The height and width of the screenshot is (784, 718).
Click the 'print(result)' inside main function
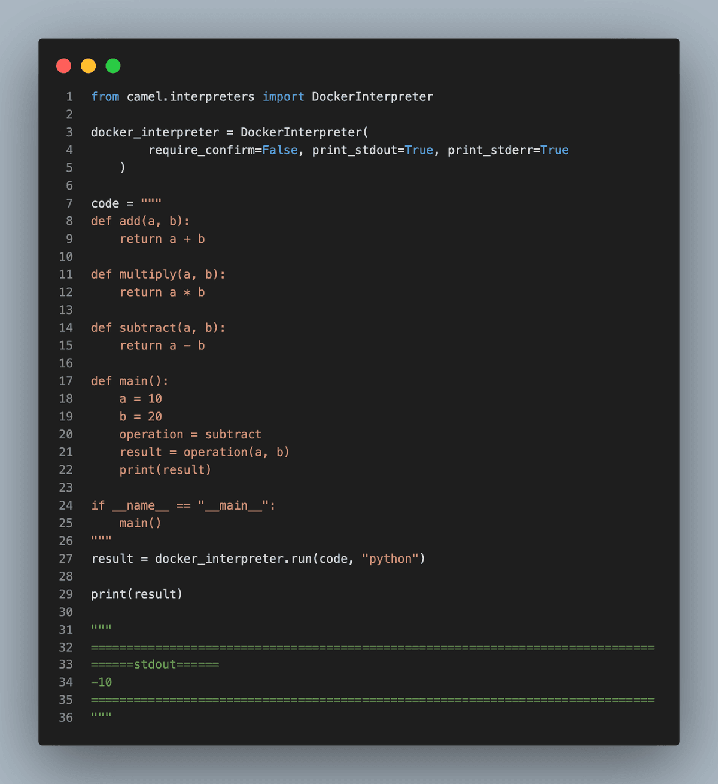[165, 470]
